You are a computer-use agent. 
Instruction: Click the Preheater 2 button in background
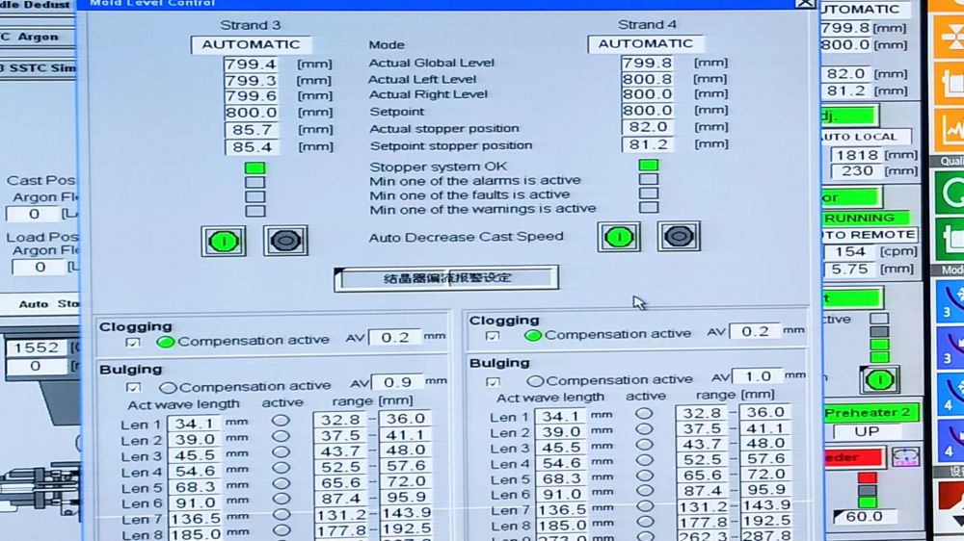coord(870,412)
